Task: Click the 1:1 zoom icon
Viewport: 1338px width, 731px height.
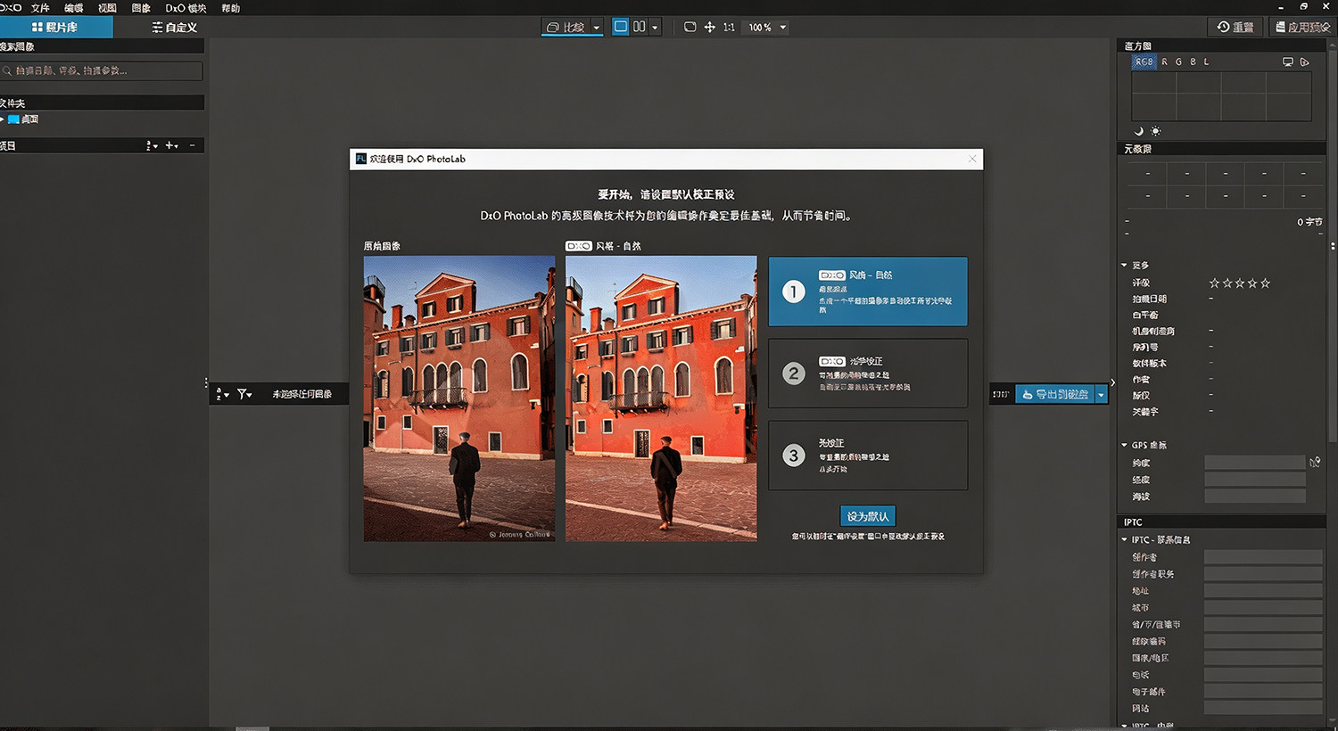Action: pos(730,27)
